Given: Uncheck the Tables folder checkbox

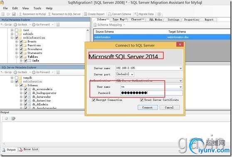Looking at the screenshot, I should click(21, 57).
